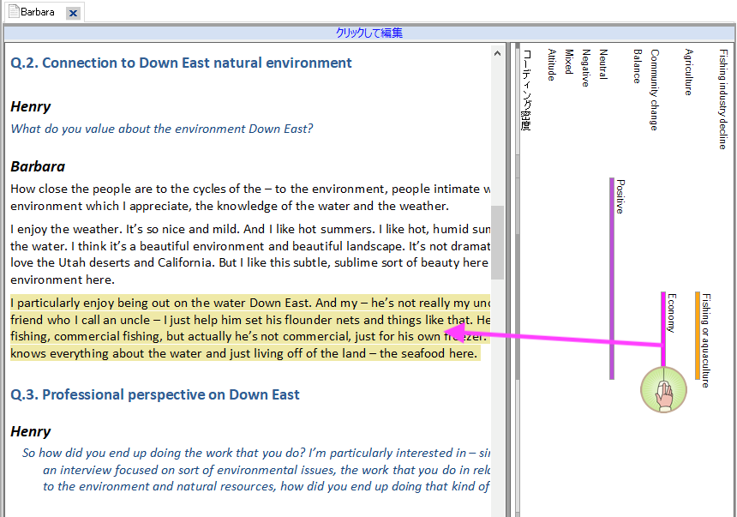Switch to the Barbara tab
This screenshot has width=737, height=517.
37,12
